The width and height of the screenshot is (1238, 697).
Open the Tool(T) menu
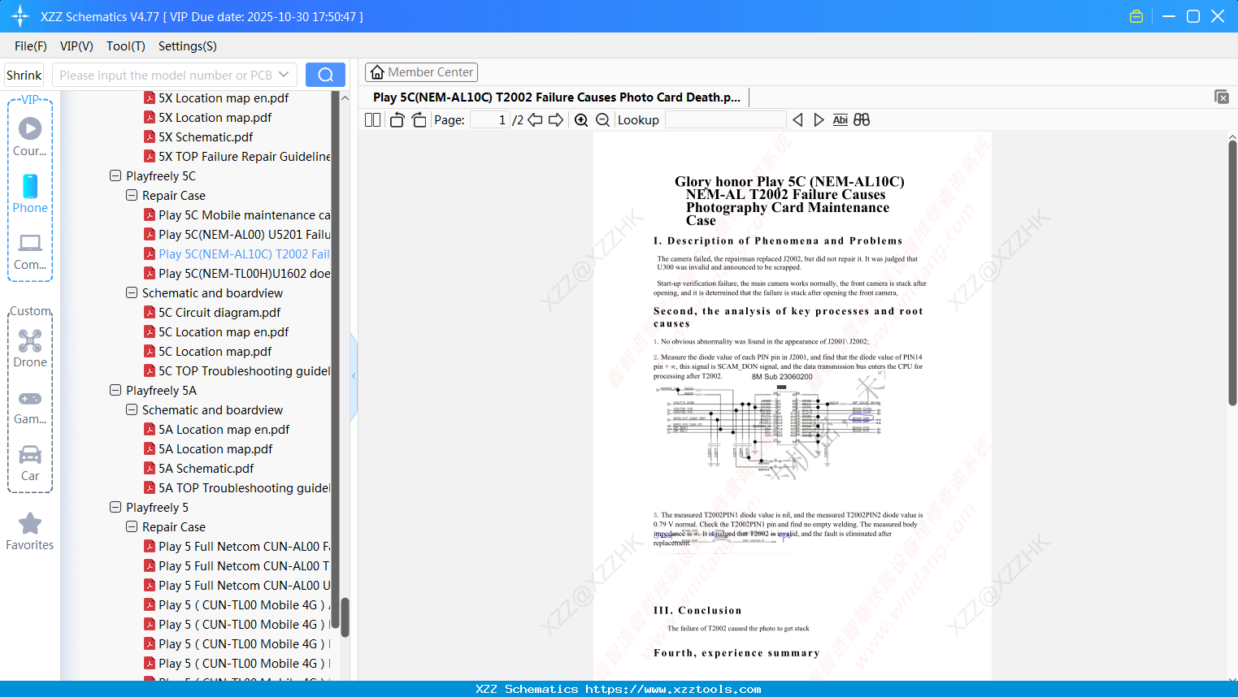(x=126, y=46)
